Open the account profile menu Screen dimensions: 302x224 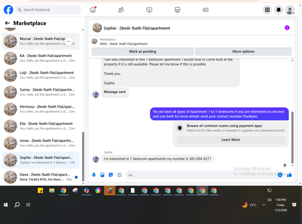tap(290, 10)
